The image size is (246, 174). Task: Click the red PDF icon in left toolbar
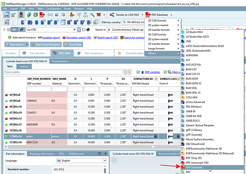coord(42,15)
